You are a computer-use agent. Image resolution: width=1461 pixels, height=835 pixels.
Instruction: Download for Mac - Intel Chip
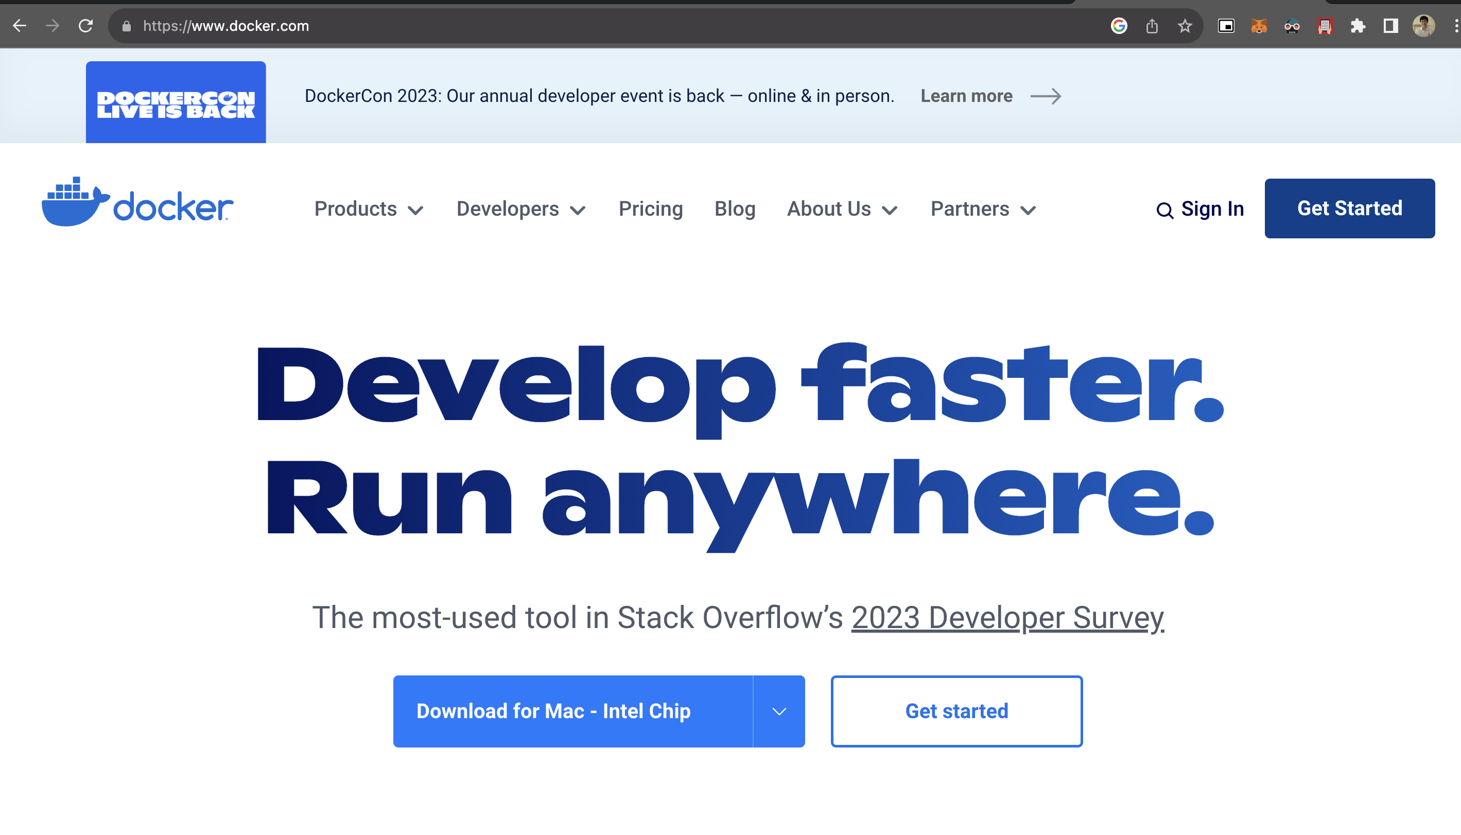573,711
